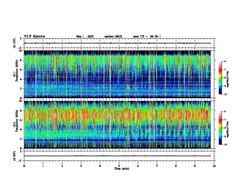Click the "-10" value on ch.1 colorbar
This screenshot has height=186, width=241.
coord(225,95)
